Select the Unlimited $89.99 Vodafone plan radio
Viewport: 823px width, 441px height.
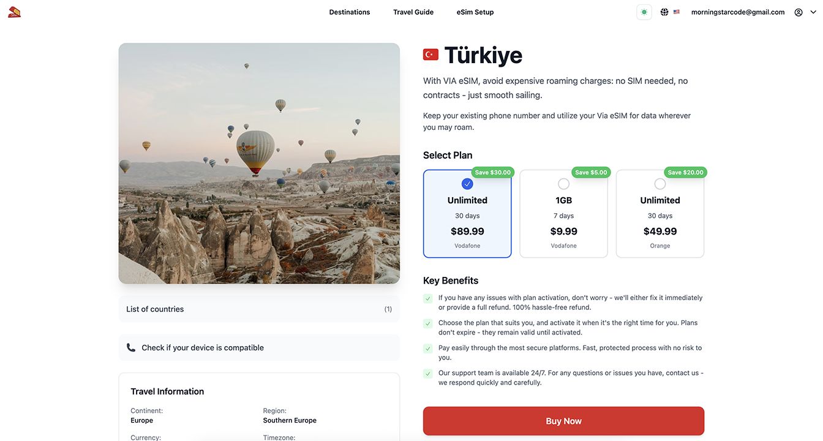click(467, 184)
